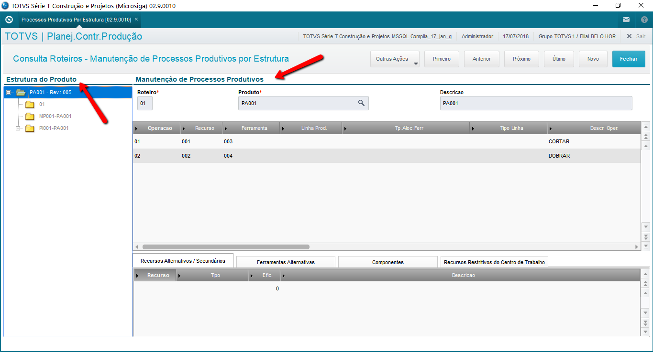This screenshot has width=653, height=352.
Task: Collapse the PA001 - Rev.: 005 tree node
Action: [8, 92]
